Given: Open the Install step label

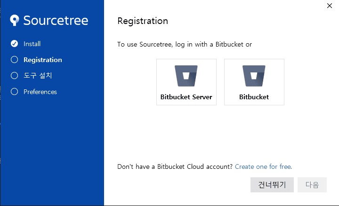Looking at the screenshot, I should coord(32,44).
